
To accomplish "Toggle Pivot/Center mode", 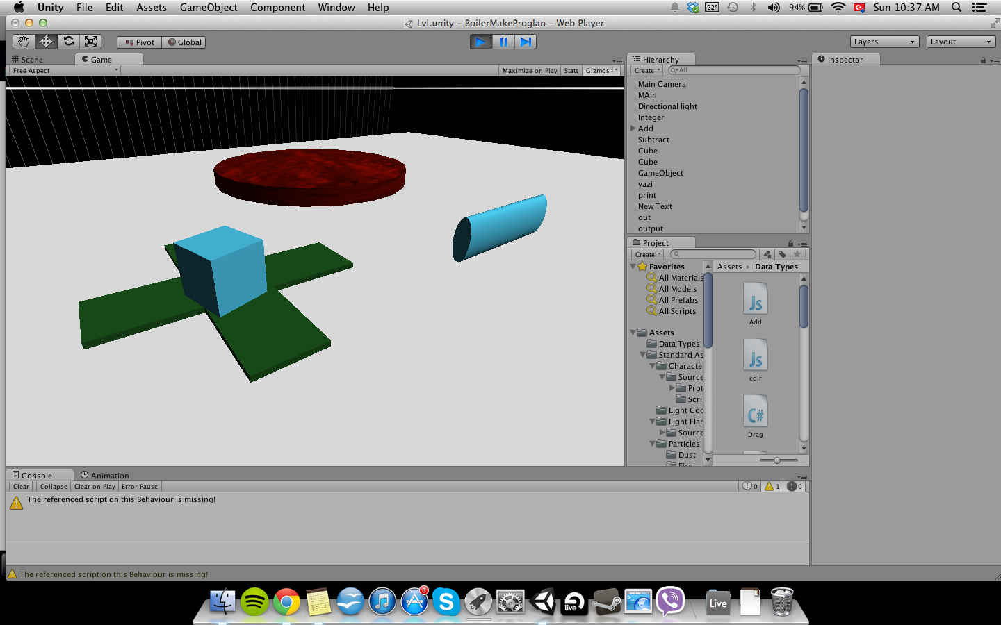I will pyautogui.click(x=139, y=42).
